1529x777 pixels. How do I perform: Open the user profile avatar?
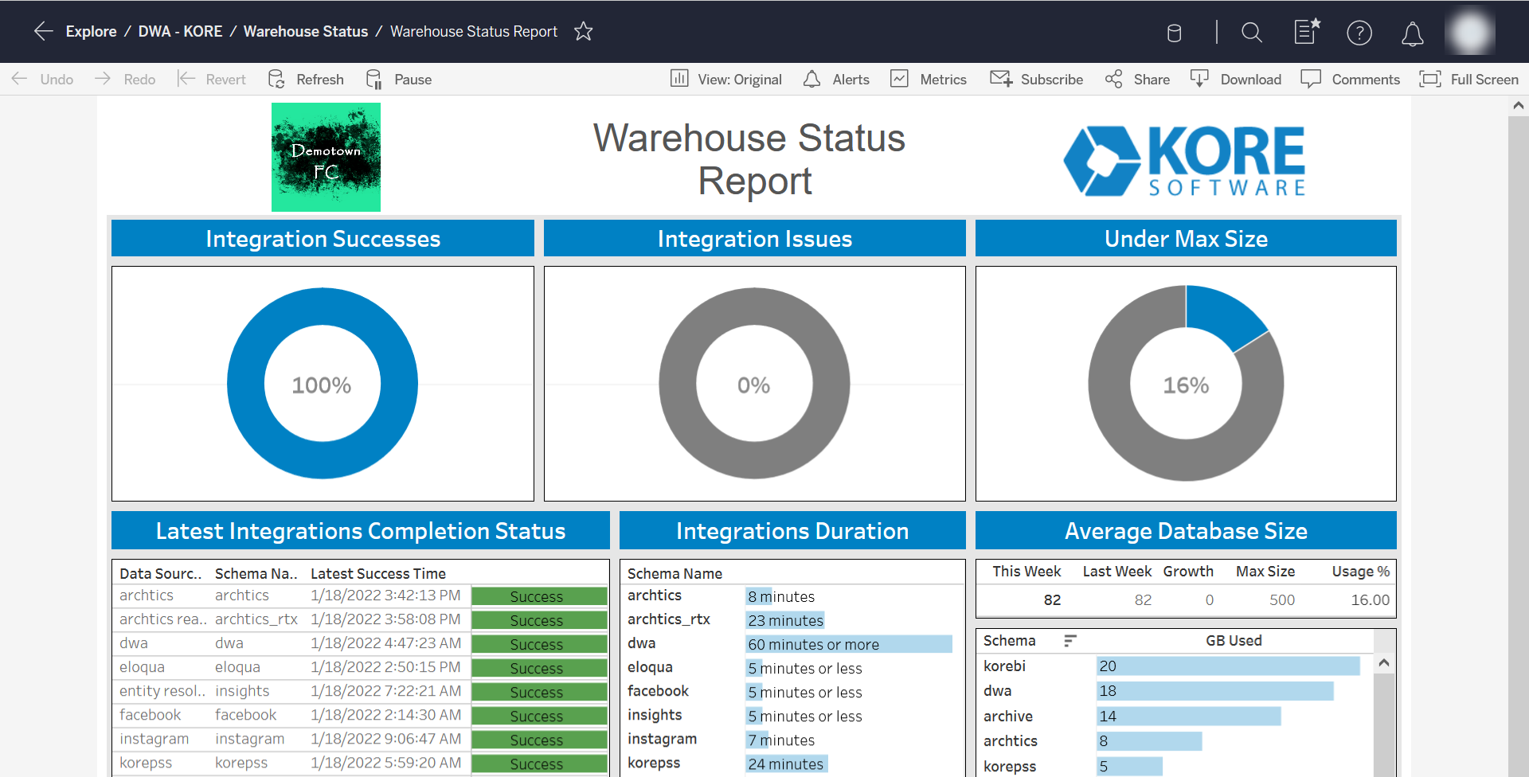pos(1470,32)
